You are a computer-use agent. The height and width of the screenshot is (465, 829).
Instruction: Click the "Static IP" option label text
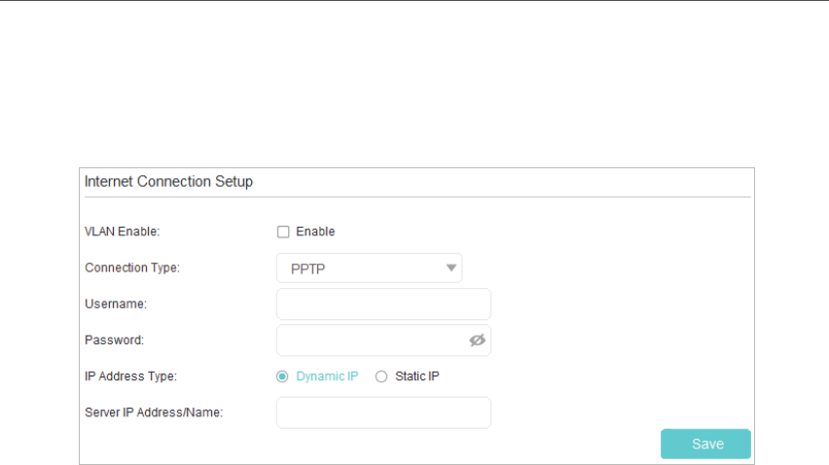[417, 376]
